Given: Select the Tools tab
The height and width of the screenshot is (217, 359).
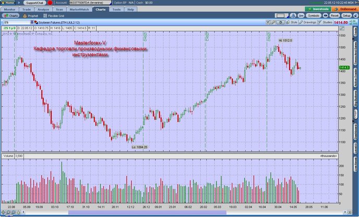Looking at the screenshot, I should (x=116, y=9).
